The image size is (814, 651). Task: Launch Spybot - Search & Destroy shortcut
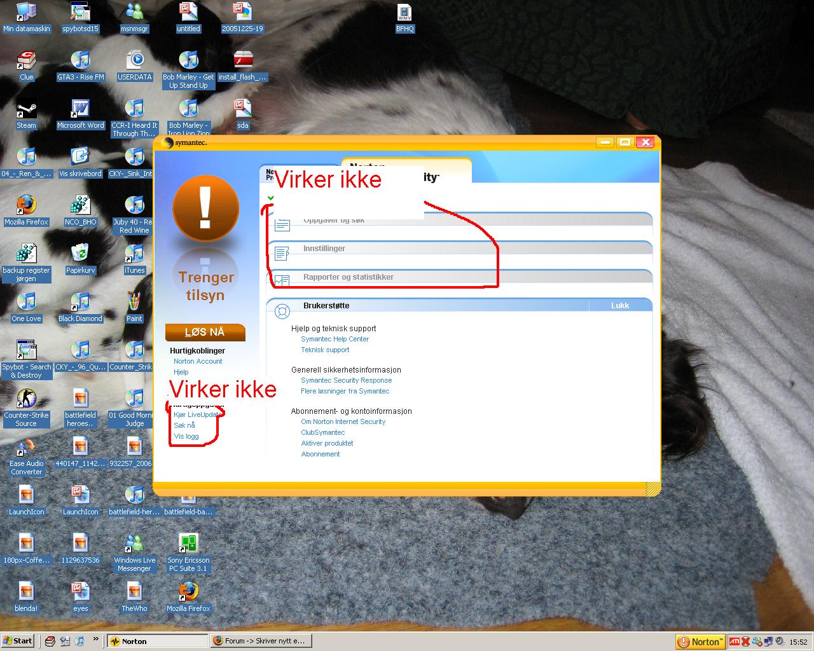coord(26,359)
